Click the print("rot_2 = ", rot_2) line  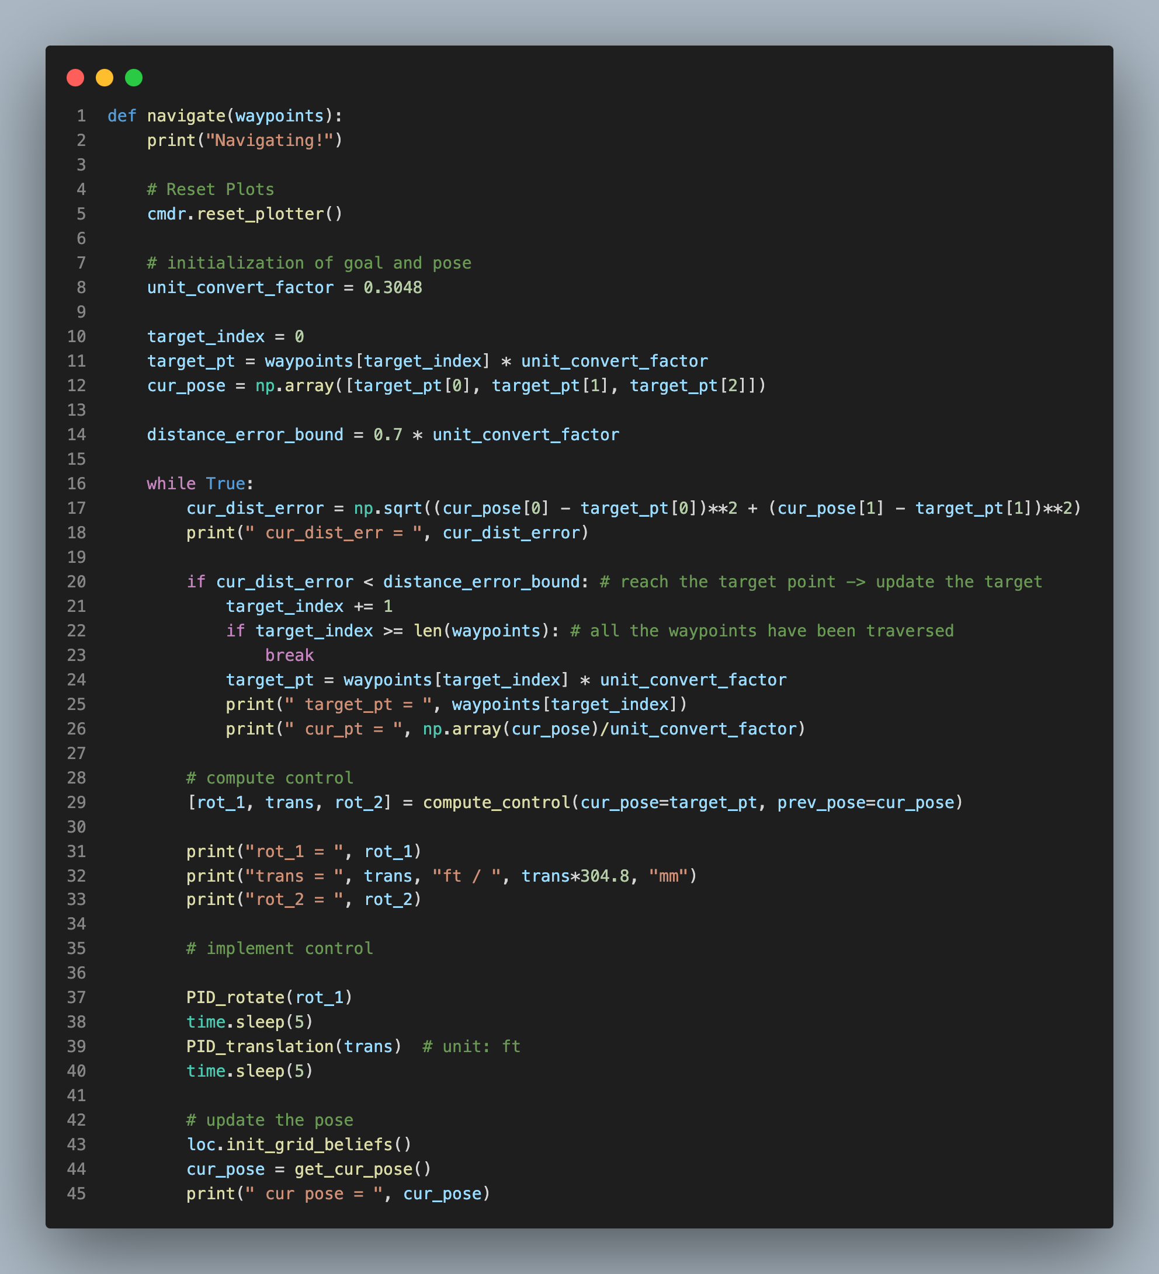[x=304, y=900]
